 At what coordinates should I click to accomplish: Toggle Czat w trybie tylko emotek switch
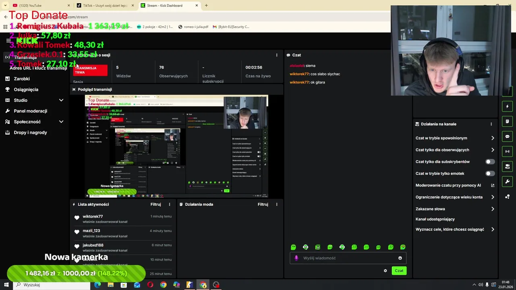tap(490, 174)
